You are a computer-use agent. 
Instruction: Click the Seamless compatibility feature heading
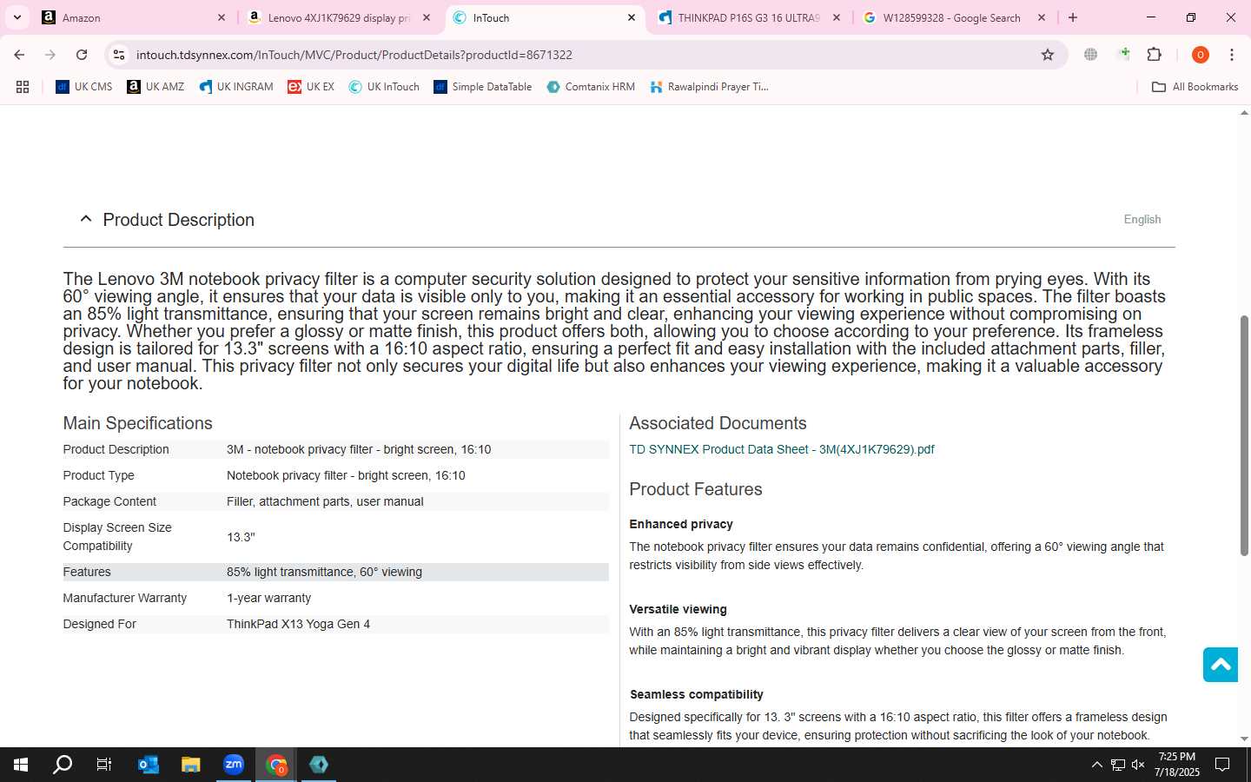696,694
